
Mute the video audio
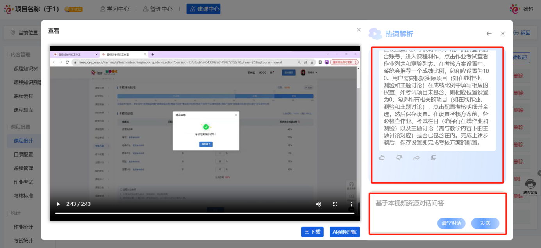tap(318, 204)
